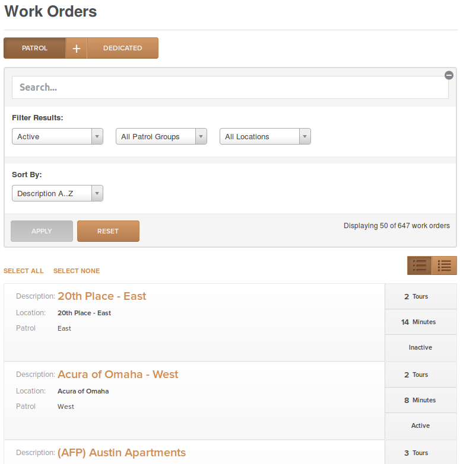Click location text 20th Place - East
This screenshot has height=464, width=460.
pos(84,313)
